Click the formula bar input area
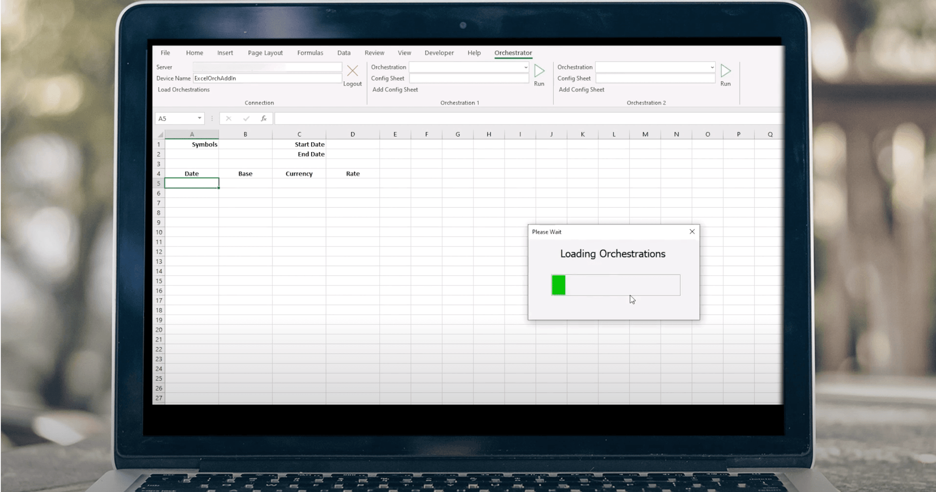Screen dimensions: 936x492 pyautogui.click(x=528, y=118)
